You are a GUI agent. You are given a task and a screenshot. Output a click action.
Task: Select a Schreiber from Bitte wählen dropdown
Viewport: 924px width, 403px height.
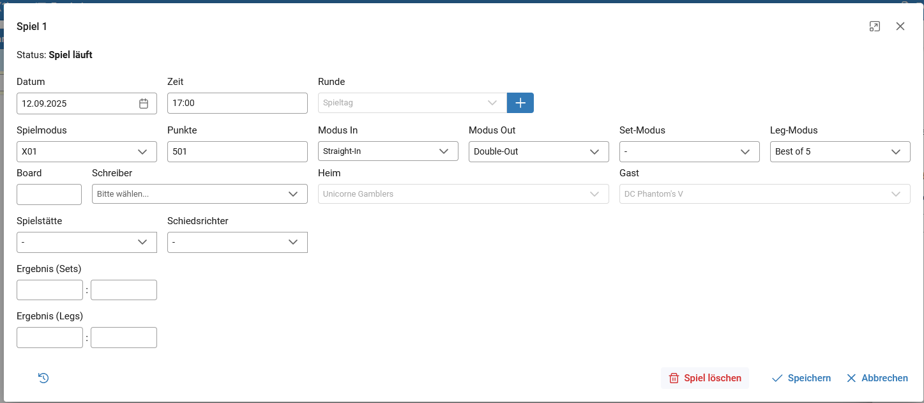point(200,194)
